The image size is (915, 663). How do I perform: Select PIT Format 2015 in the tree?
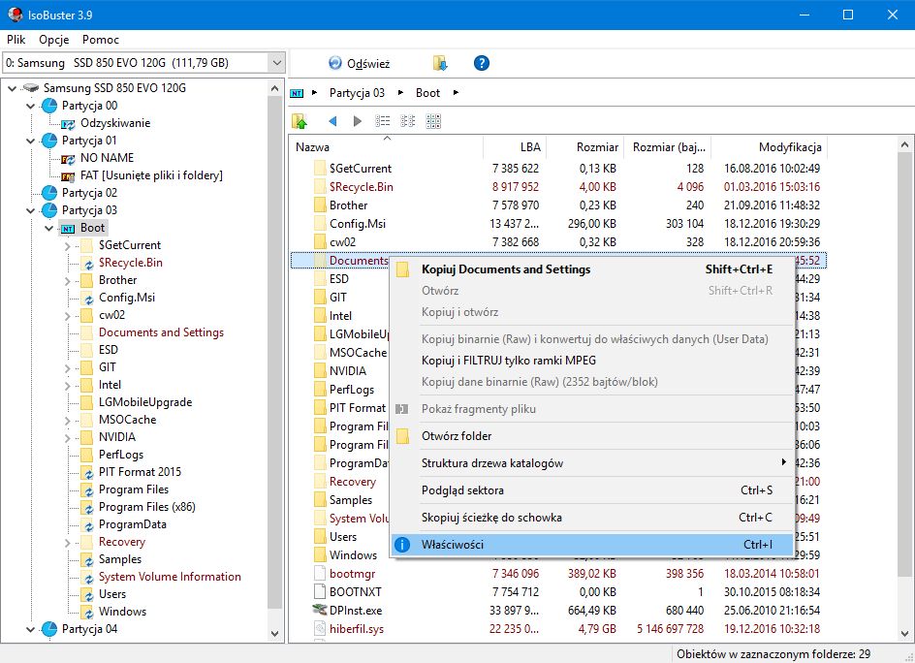click(x=140, y=472)
